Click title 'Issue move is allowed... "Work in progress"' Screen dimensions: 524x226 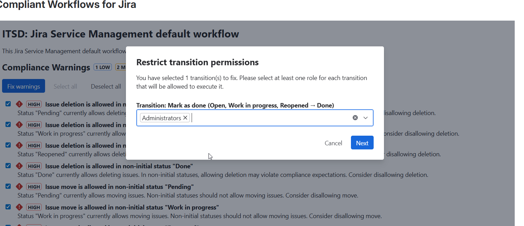[x=132, y=207]
